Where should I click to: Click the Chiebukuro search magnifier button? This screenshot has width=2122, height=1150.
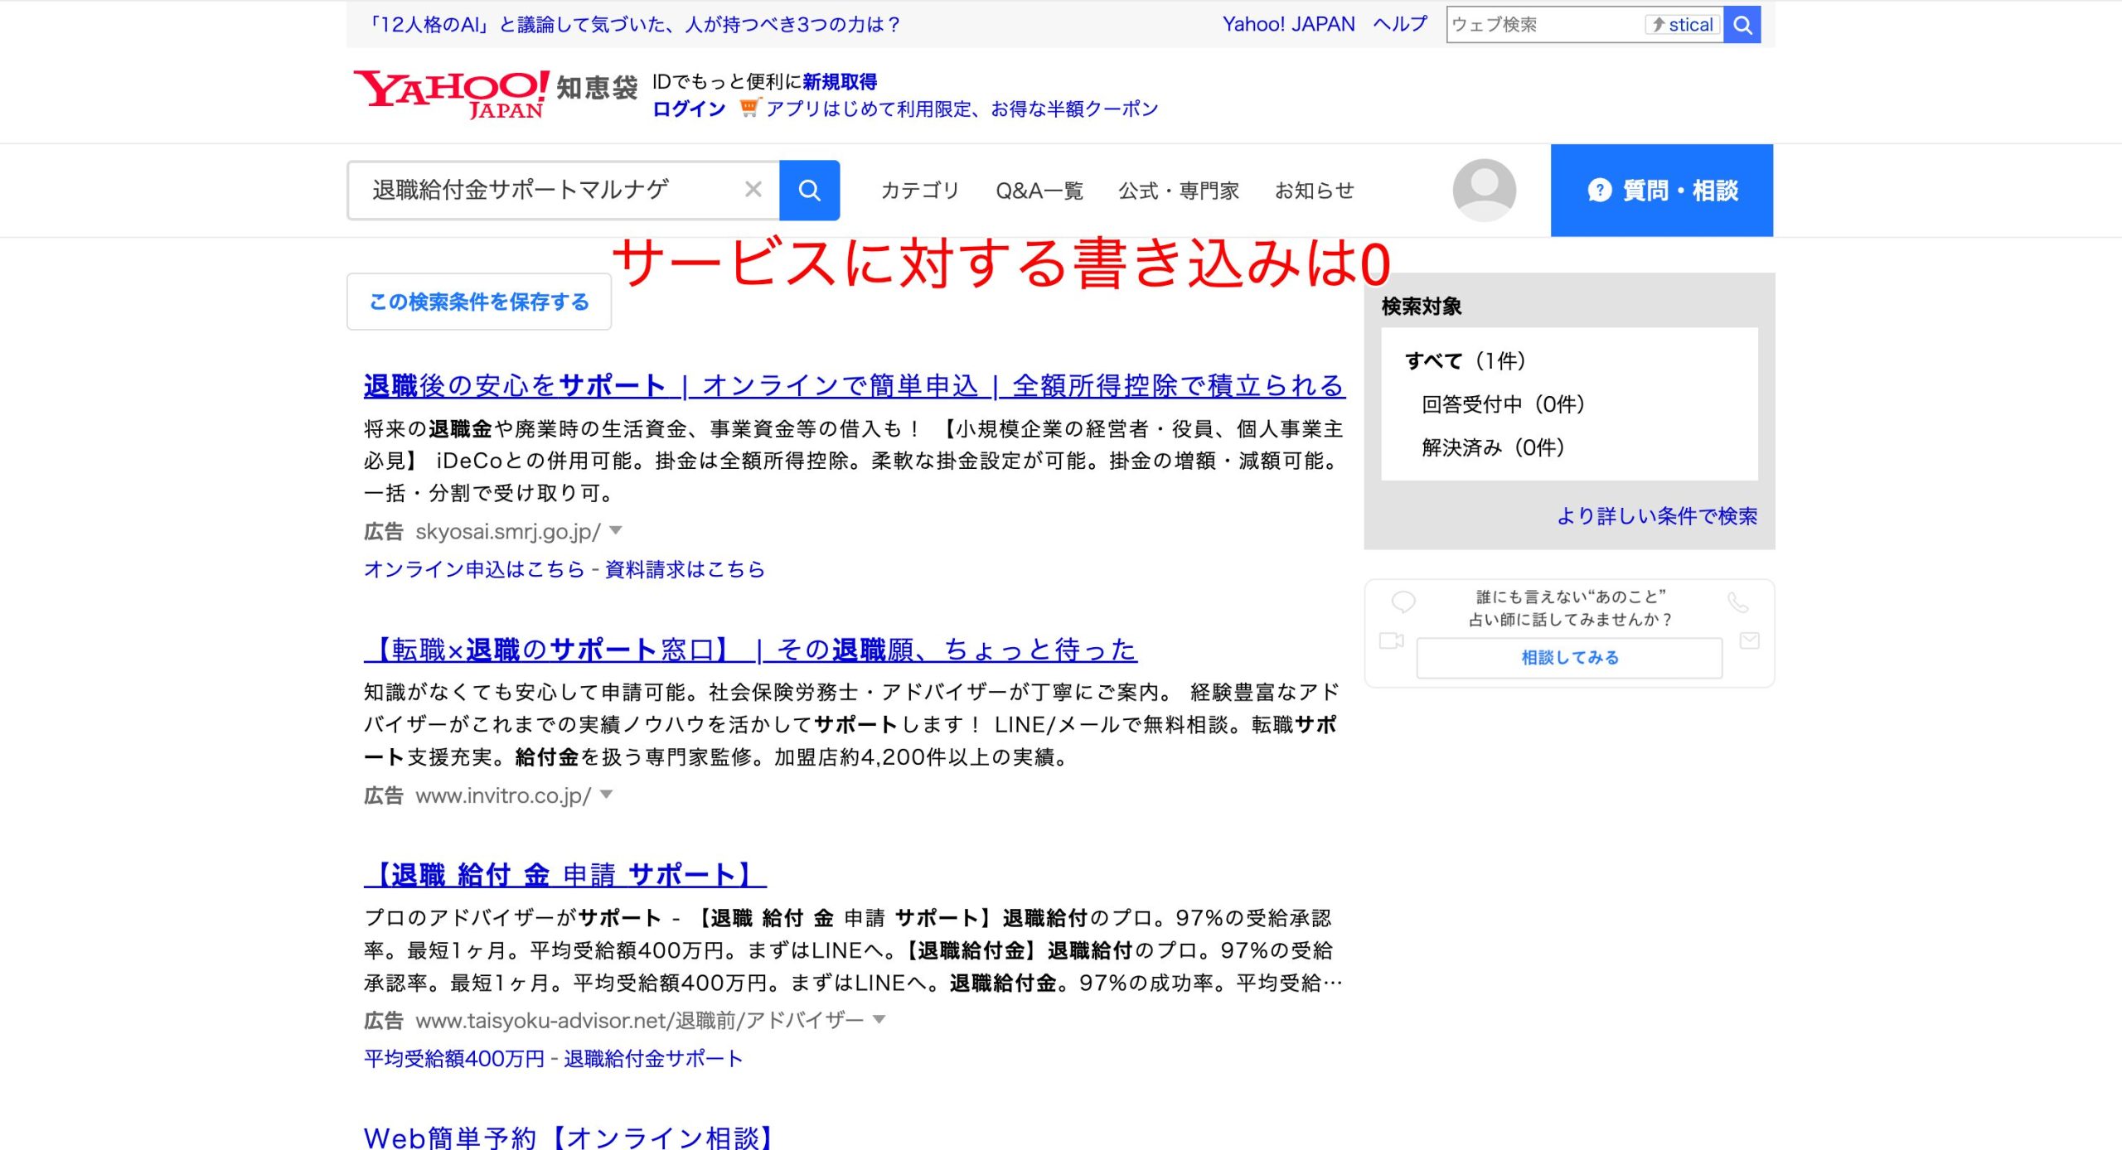[809, 191]
